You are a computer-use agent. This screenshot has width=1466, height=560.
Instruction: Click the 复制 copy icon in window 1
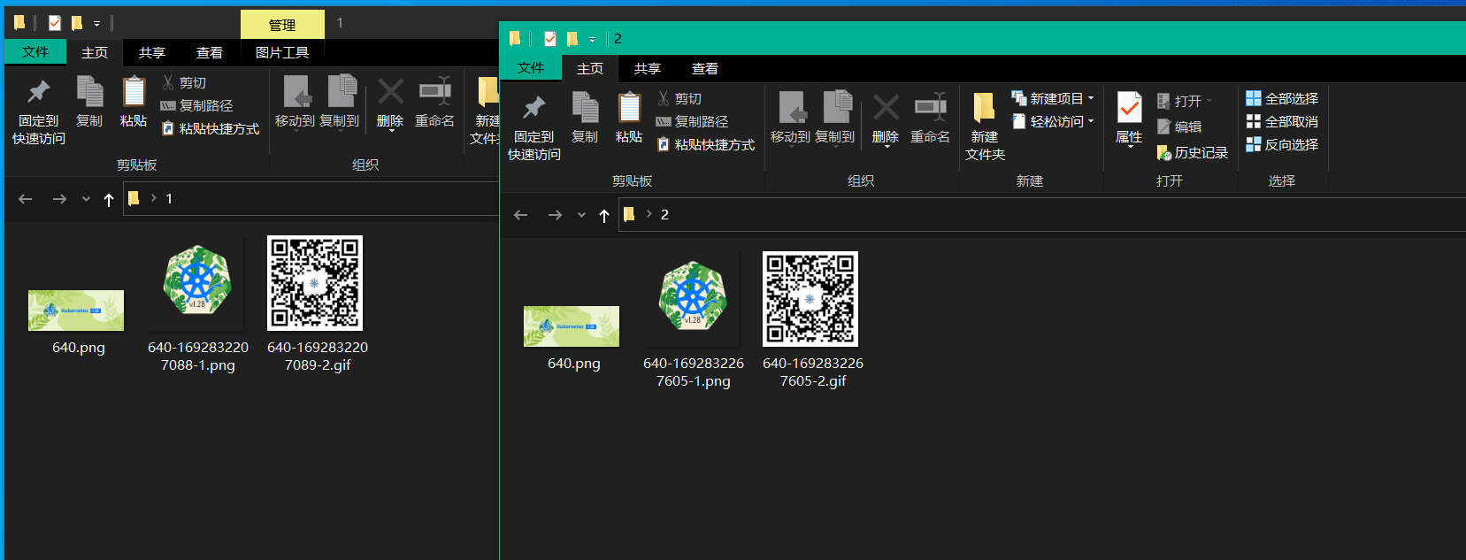point(89,102)
